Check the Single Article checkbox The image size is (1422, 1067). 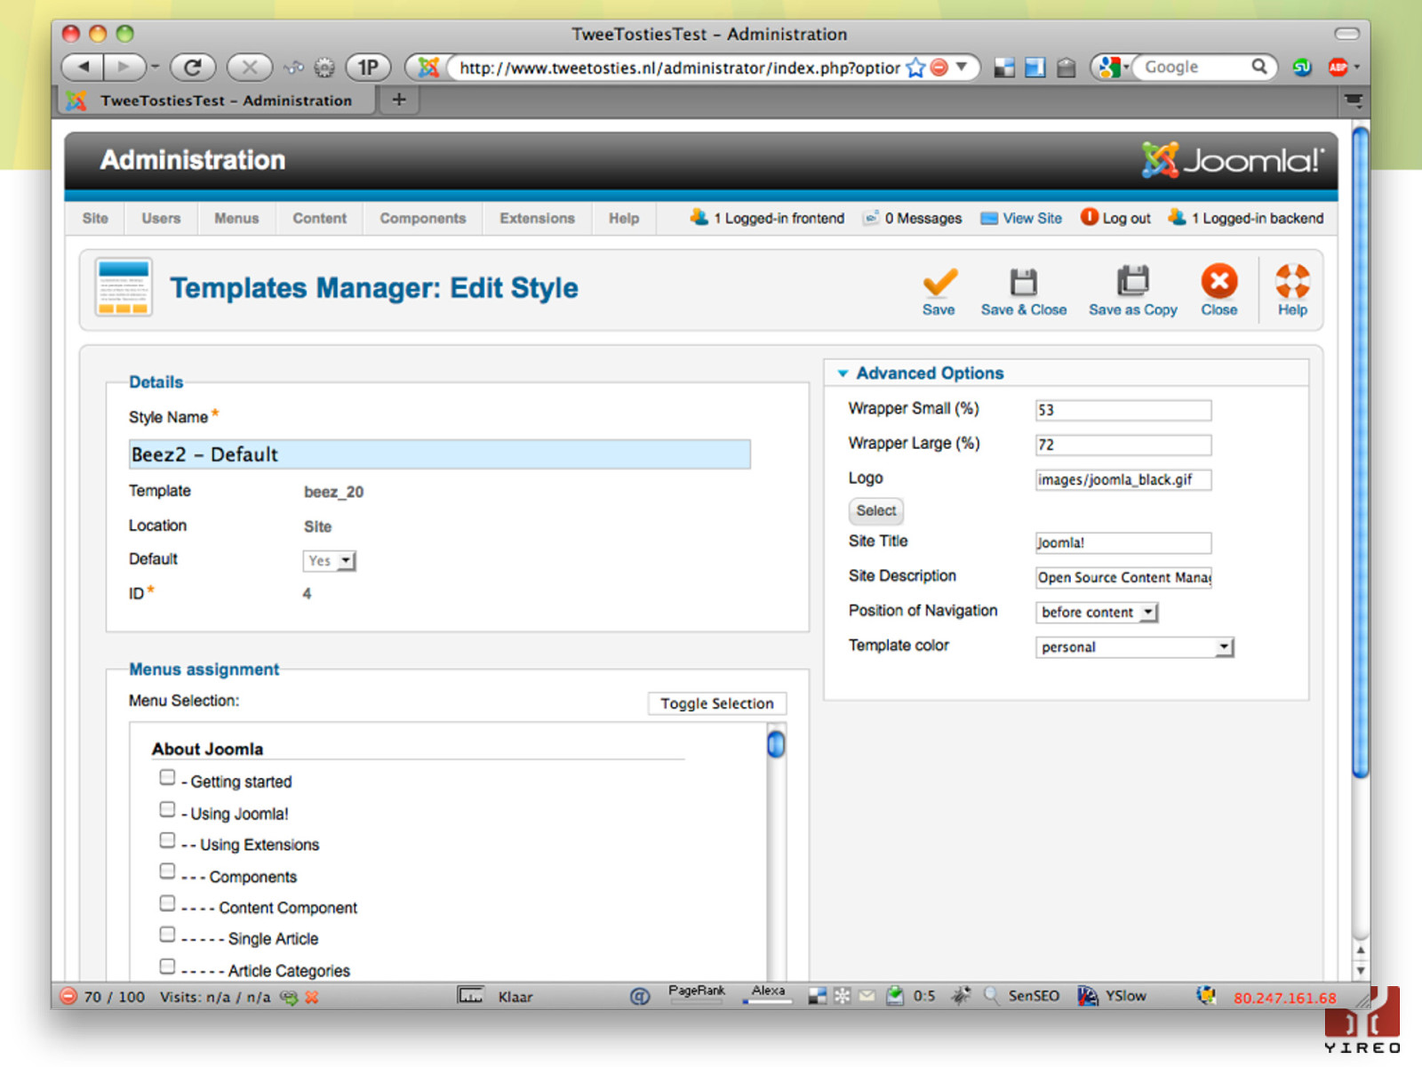[167, 935]
